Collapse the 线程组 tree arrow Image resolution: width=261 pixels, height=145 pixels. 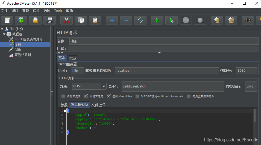4,34
